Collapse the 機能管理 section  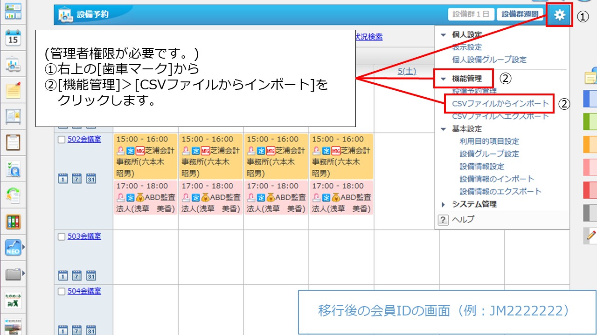(443, 79)
